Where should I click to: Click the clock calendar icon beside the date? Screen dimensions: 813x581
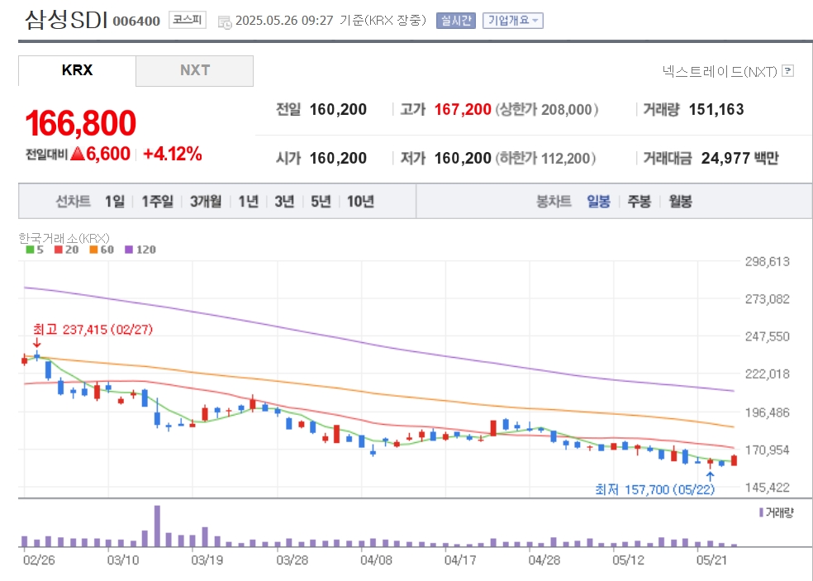(225, 22)
